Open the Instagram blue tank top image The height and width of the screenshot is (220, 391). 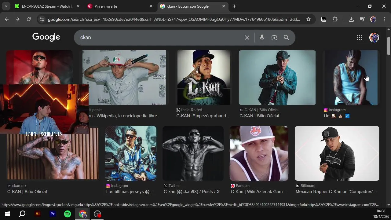[x=351, y=78]
